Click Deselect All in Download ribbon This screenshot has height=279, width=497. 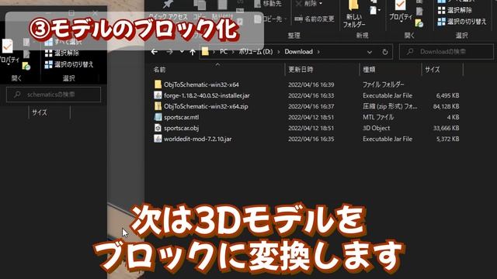[x=455, y=10]
